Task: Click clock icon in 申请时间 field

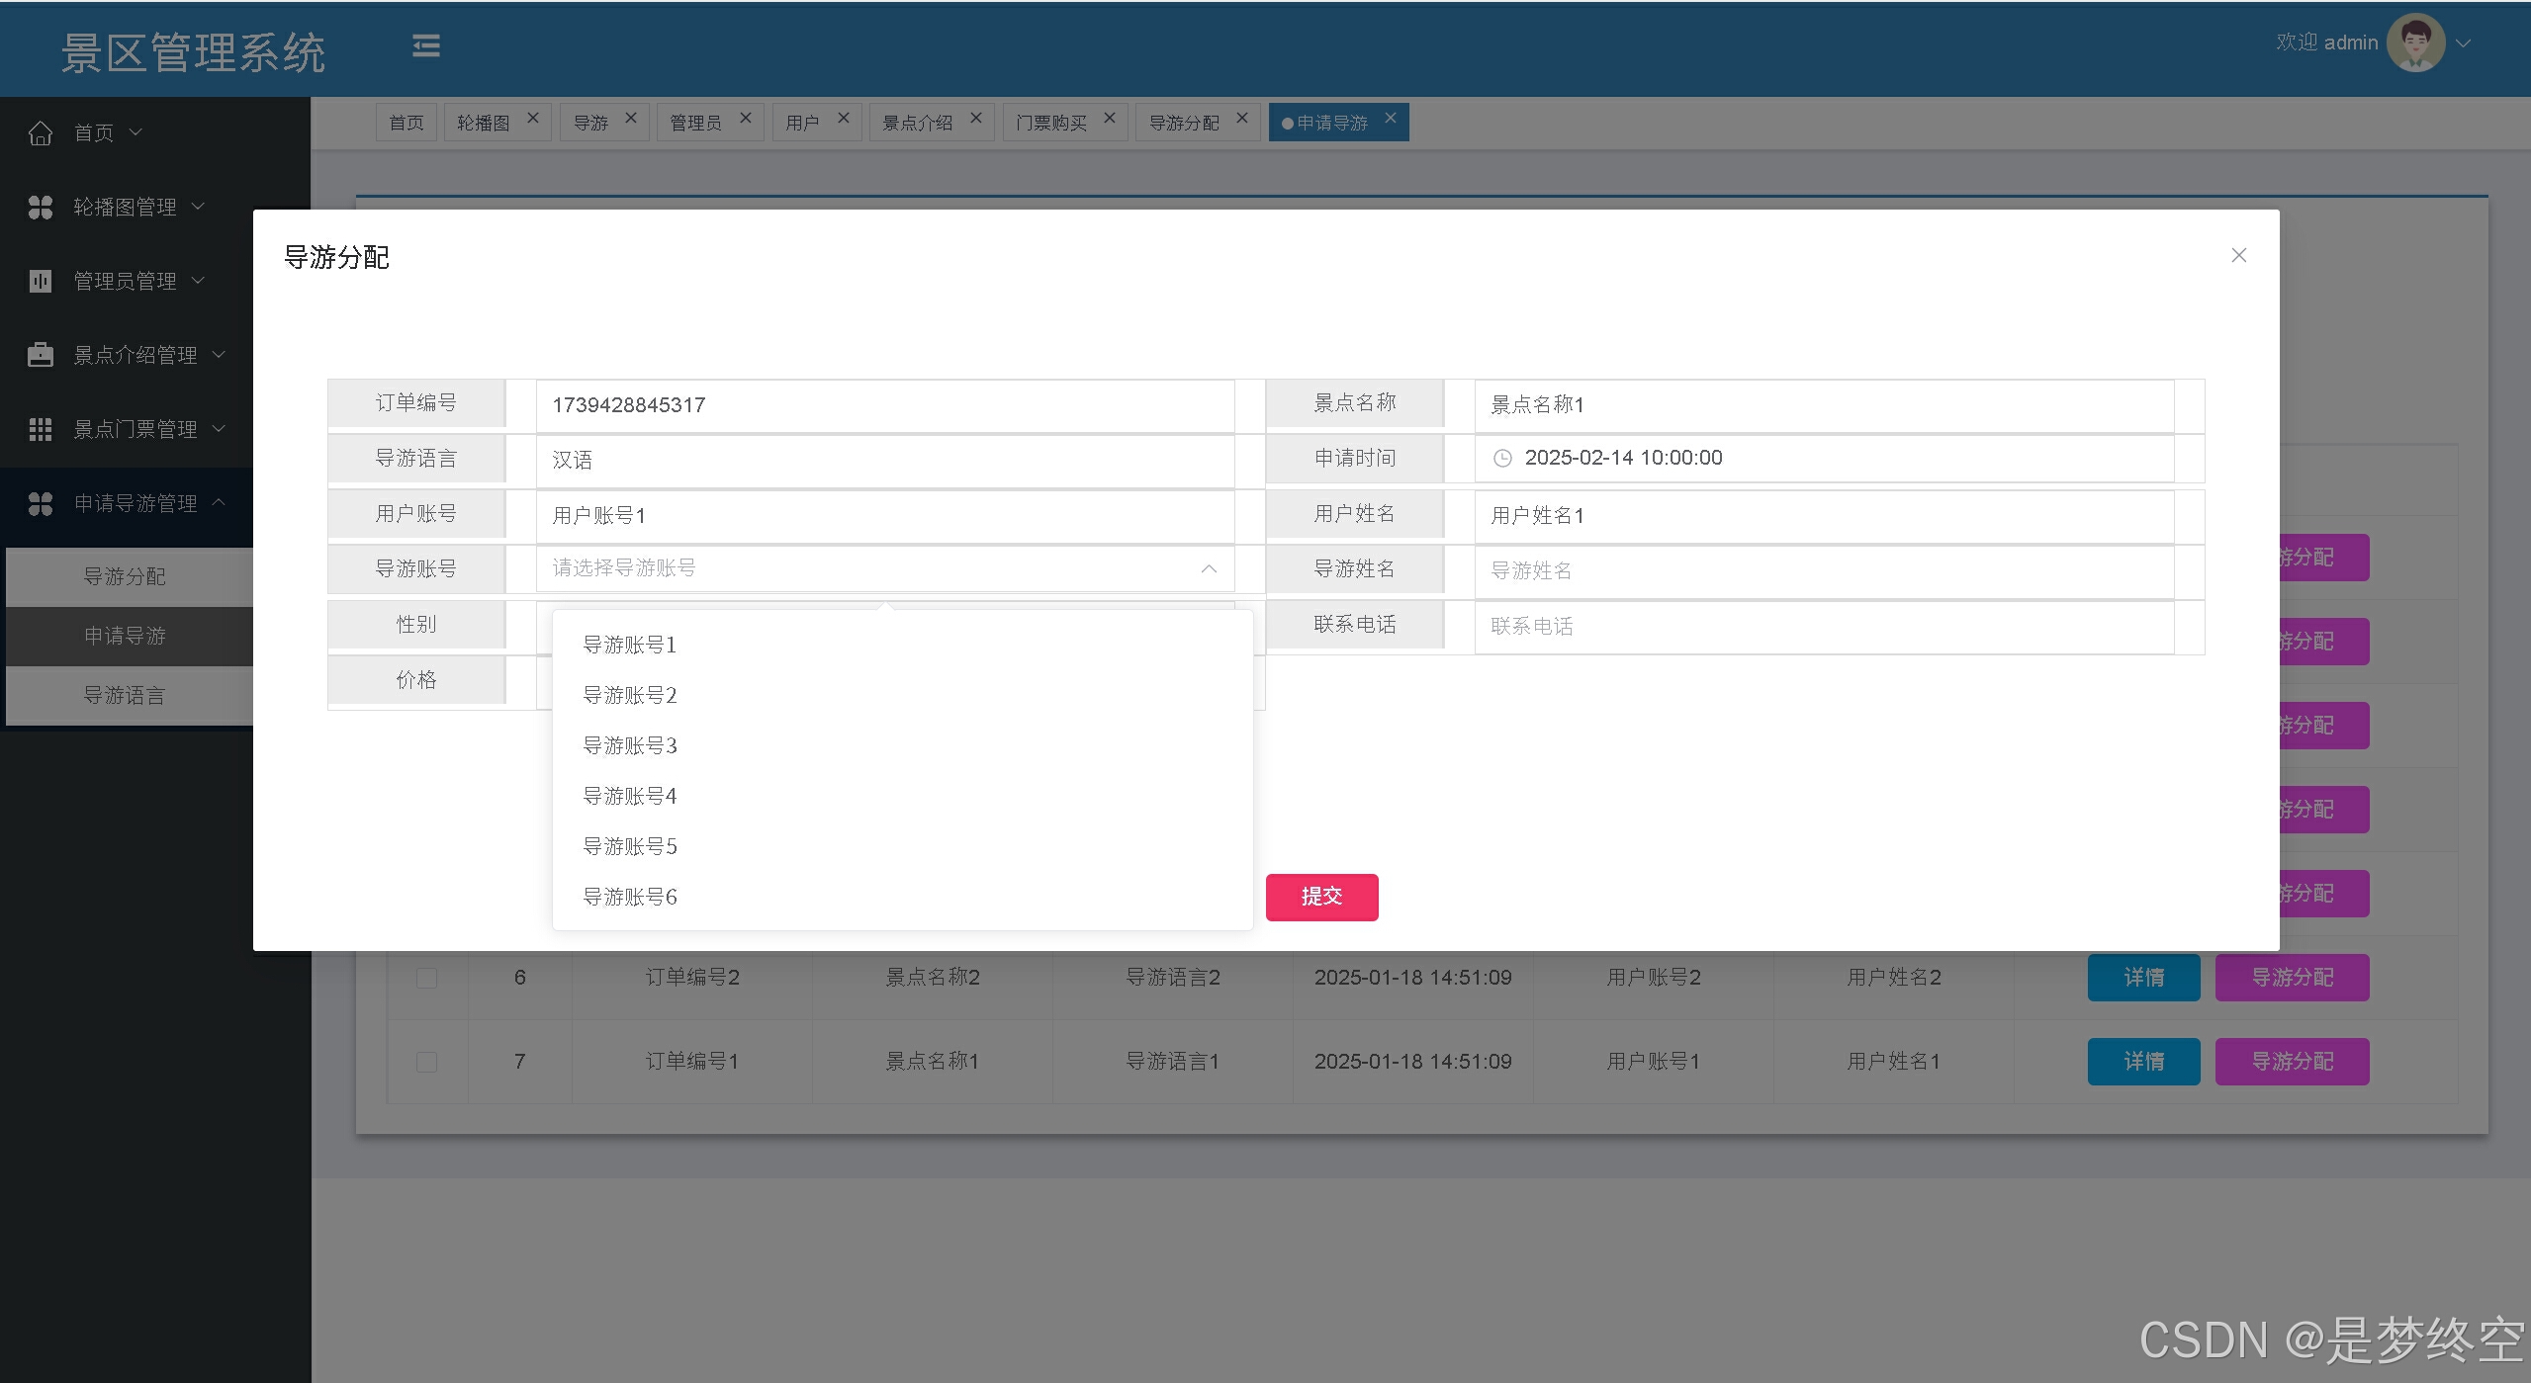Action: tap(1502, 458)
